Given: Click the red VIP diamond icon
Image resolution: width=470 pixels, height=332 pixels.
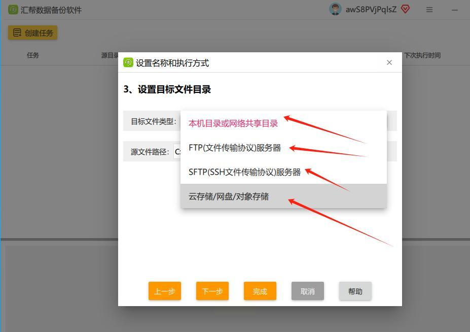Looking at the screenshot, I should coord(405,9).
